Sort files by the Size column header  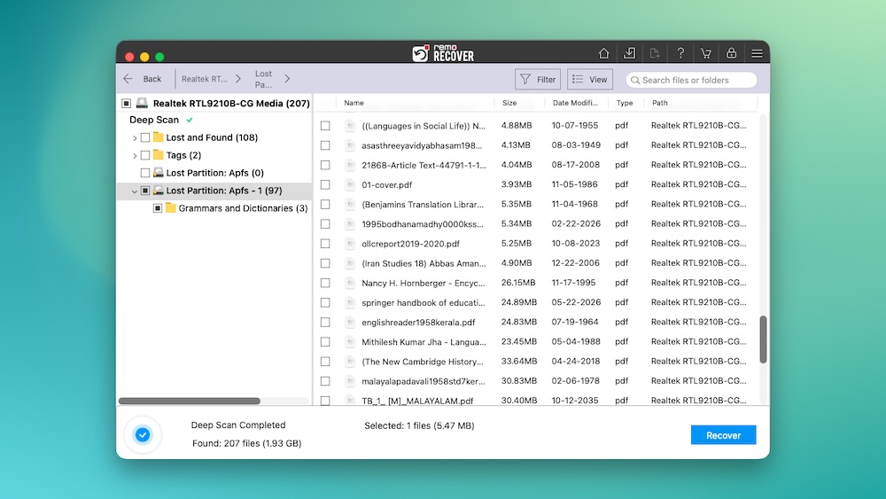509,103
